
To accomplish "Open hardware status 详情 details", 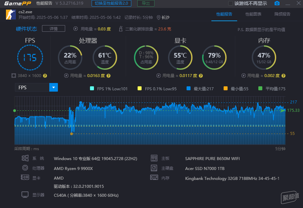I will (x=54, y=28).
